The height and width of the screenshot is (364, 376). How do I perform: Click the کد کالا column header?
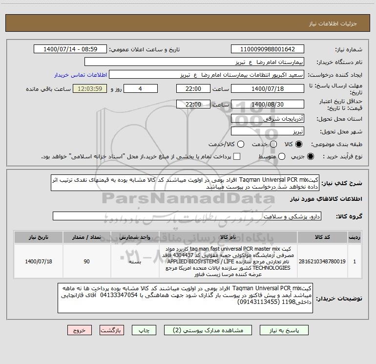[322, 237]
